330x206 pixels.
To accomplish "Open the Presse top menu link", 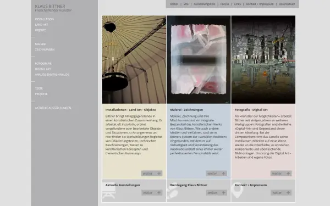I will click(224, 4).
